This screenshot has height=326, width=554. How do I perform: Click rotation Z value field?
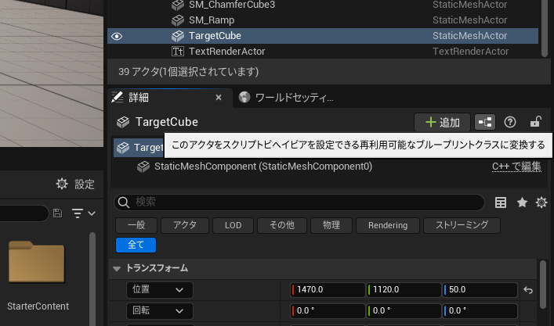480,311
